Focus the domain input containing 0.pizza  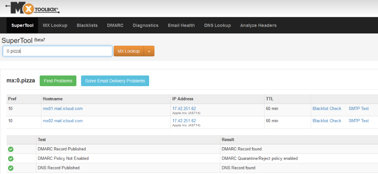click(58, 51)
